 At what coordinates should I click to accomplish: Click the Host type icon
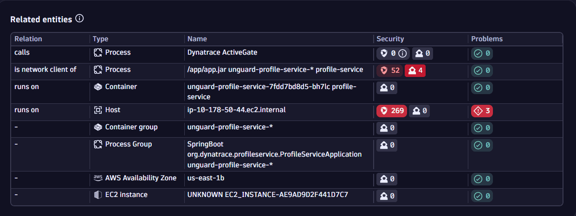click(97, 110)
